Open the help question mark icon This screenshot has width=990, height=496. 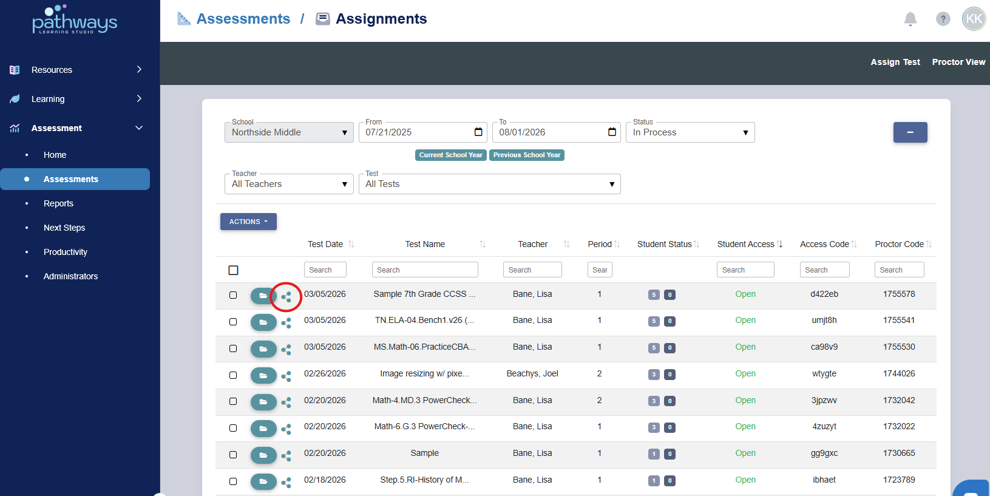(943, 19)
